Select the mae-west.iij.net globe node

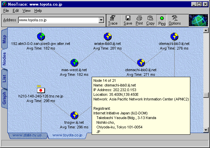[74, 63]
